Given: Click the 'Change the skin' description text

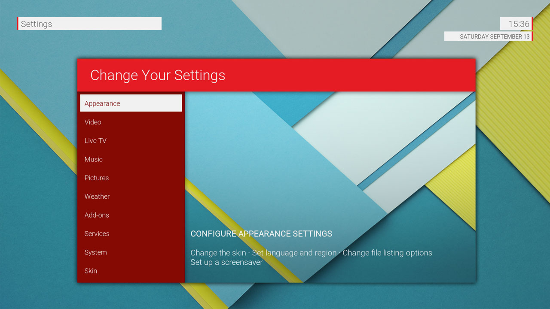Looking at the screenshot, I should pyautogui.click(x=218, y=253).
